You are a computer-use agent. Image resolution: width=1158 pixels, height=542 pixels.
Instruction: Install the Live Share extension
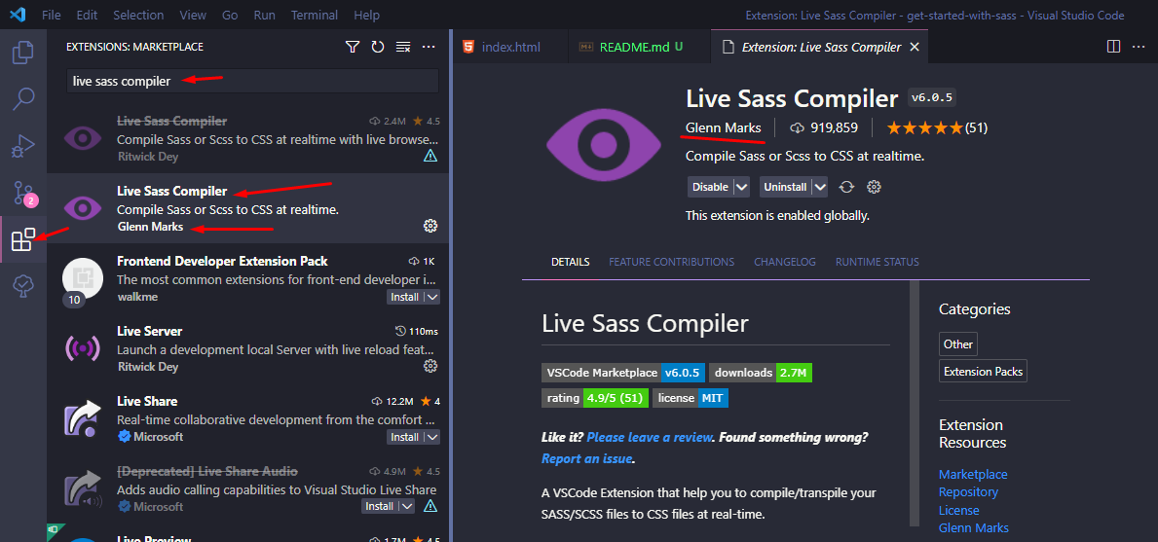coord(405,437)
